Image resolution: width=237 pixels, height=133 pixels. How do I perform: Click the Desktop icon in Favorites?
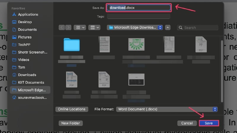(x=14, y=22)
